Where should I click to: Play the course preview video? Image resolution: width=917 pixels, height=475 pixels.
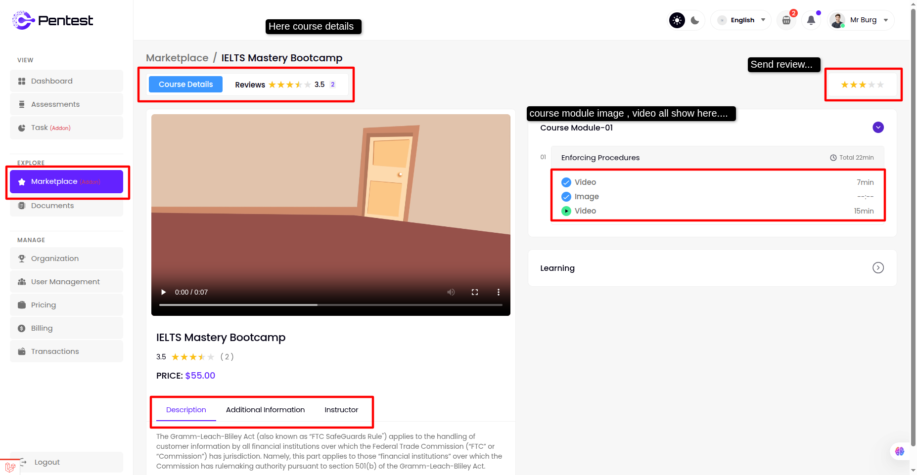(164, 292)
